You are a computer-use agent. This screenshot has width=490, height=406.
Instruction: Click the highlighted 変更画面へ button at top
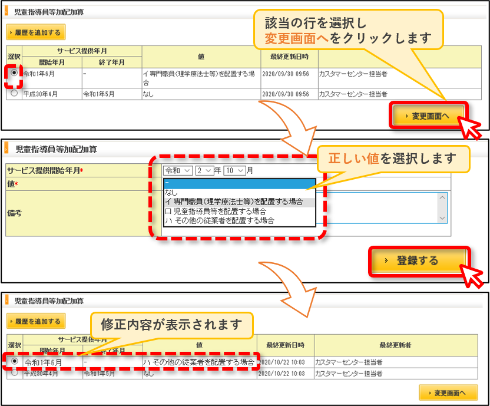click(x=428, y=115)
